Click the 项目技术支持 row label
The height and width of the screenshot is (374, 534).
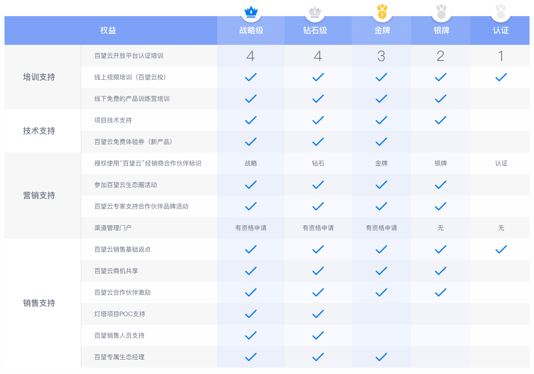(x=113, y=120)
